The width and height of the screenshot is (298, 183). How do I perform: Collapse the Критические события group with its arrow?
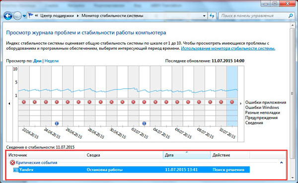pos(282,163)
